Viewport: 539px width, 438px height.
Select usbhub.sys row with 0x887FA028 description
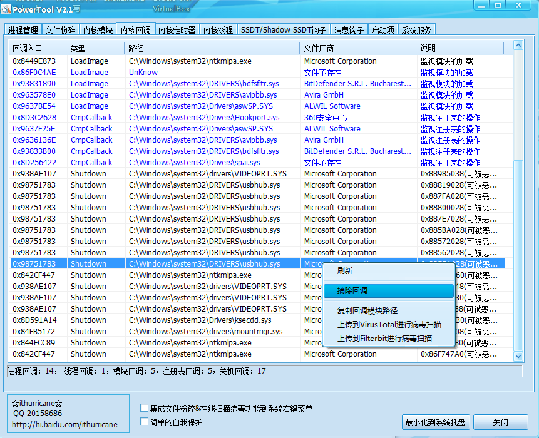tap(257, 196)
